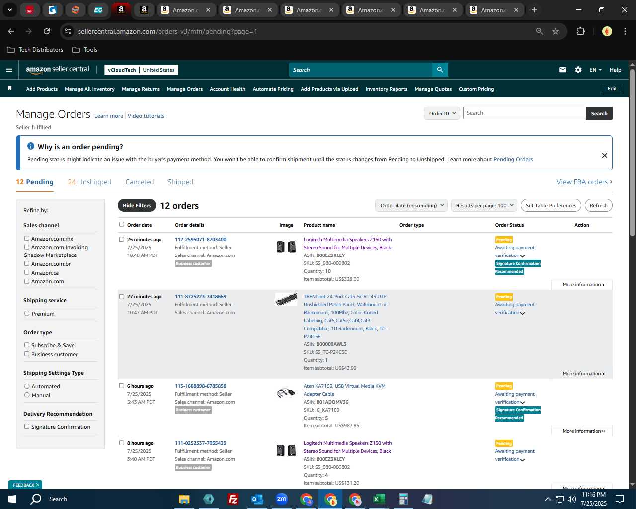Open a new browser tab
Screen dimensions: 636x509
tap(534, 10)
